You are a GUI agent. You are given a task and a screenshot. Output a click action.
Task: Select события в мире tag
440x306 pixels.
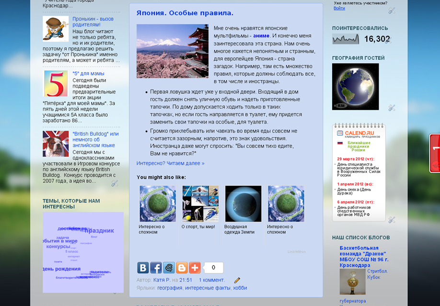click(x=60, y=241)
